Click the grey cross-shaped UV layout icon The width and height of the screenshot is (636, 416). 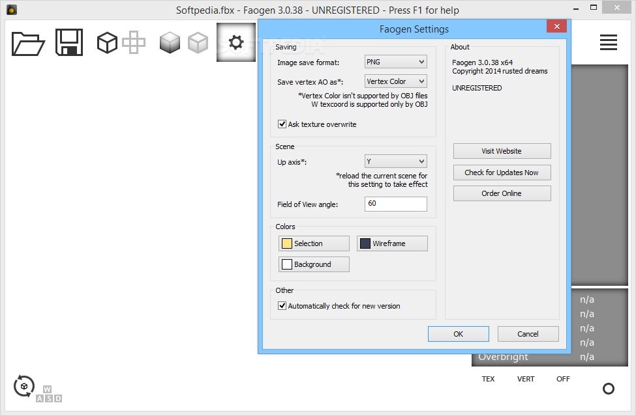coord(134,42)
